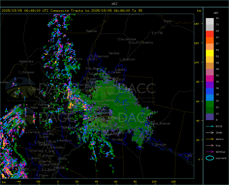This screenshot has width=229, height=185.
Task: Click the Tres_Mayo map label
Action: point(92,68)
